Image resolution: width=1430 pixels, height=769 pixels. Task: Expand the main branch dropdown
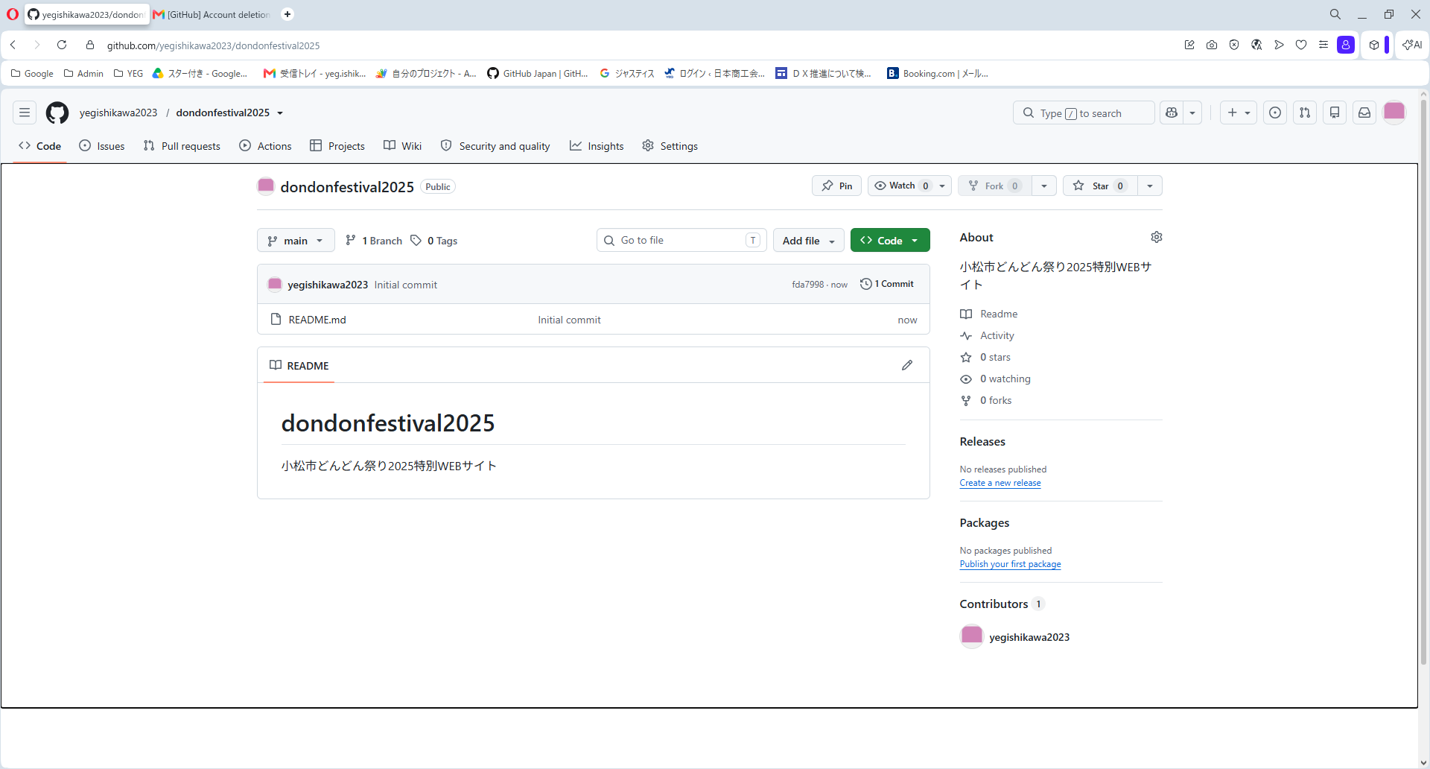tap(296, 241)
